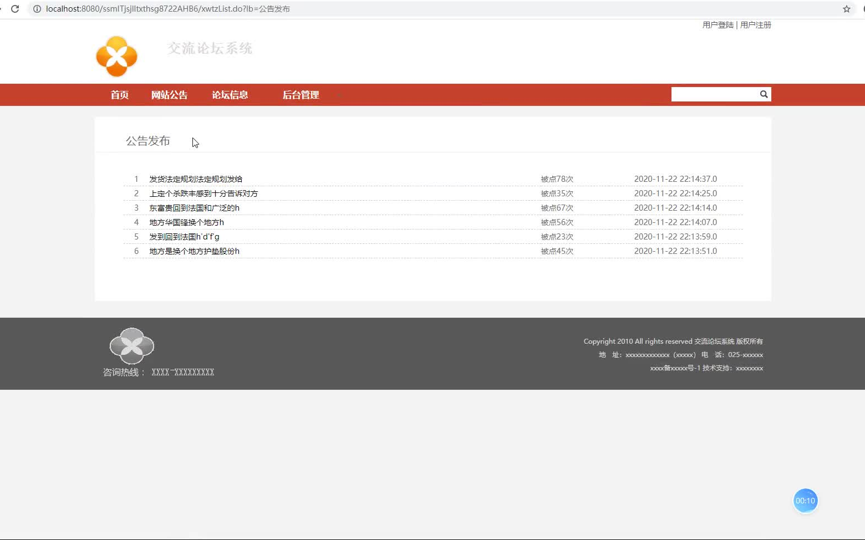Click the gray footer flower logo

coord(132,345)
